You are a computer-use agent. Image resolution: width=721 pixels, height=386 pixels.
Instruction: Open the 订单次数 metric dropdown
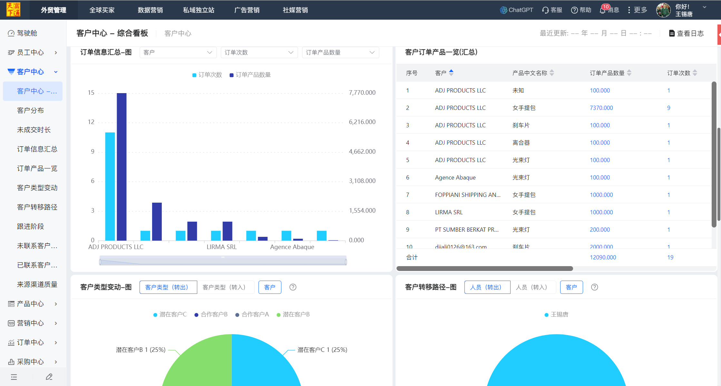pyautogui.click(x=259, y=53)
